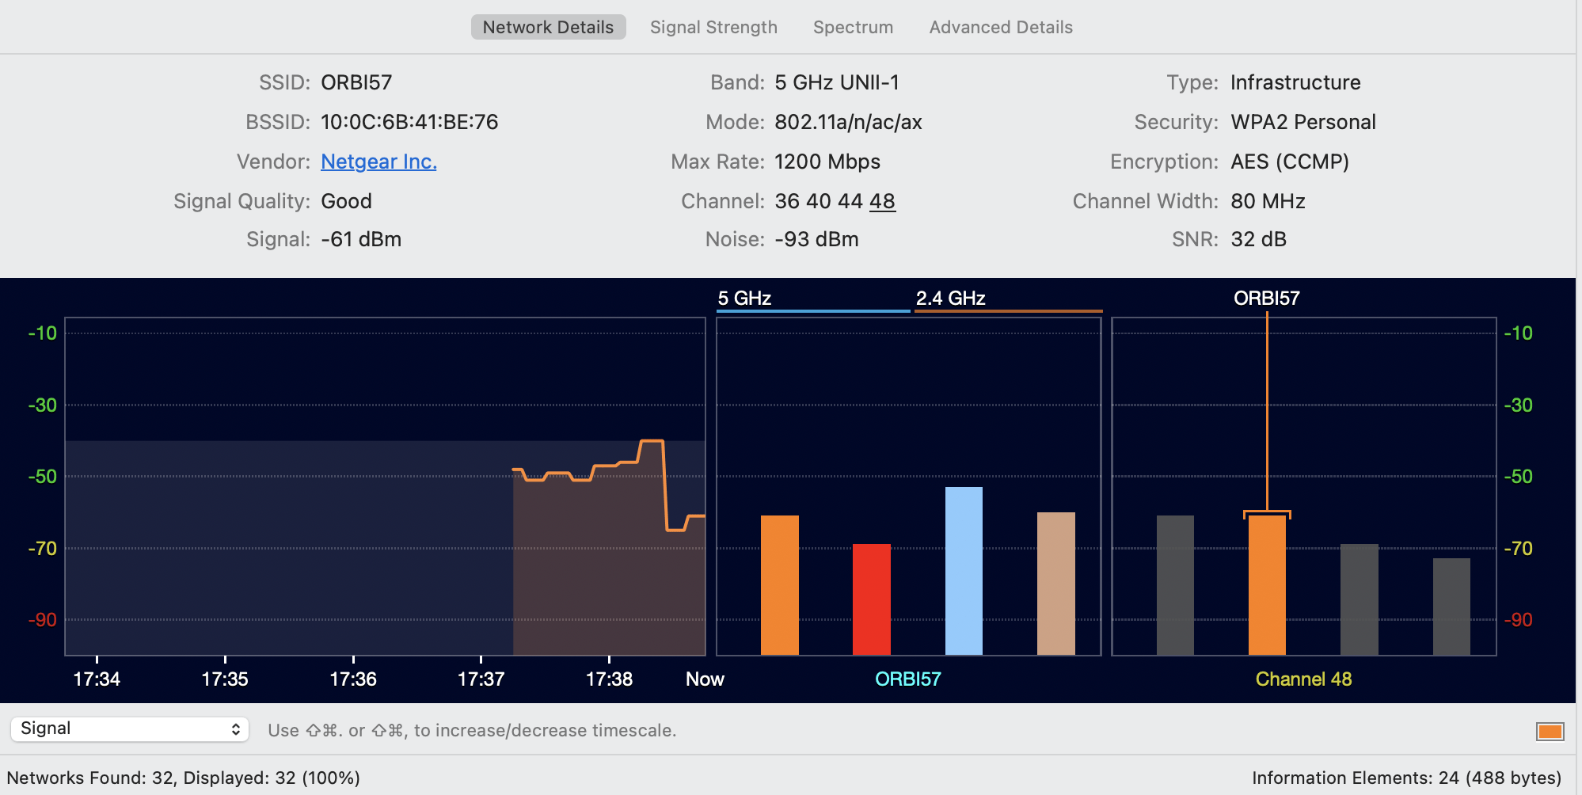
Task: Select the highlighted ORBI57 bar on Channel 48
Action: click(x=1267, y=586)
